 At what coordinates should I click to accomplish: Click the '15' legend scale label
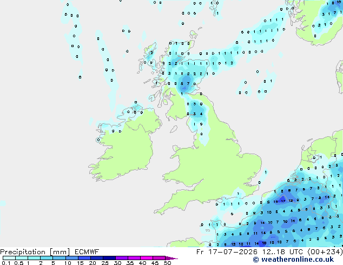80,263
